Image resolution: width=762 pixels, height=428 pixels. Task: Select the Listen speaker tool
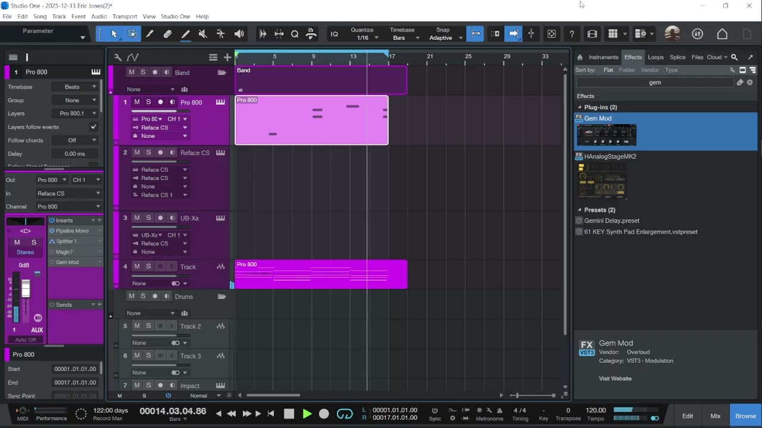(239, 34)
